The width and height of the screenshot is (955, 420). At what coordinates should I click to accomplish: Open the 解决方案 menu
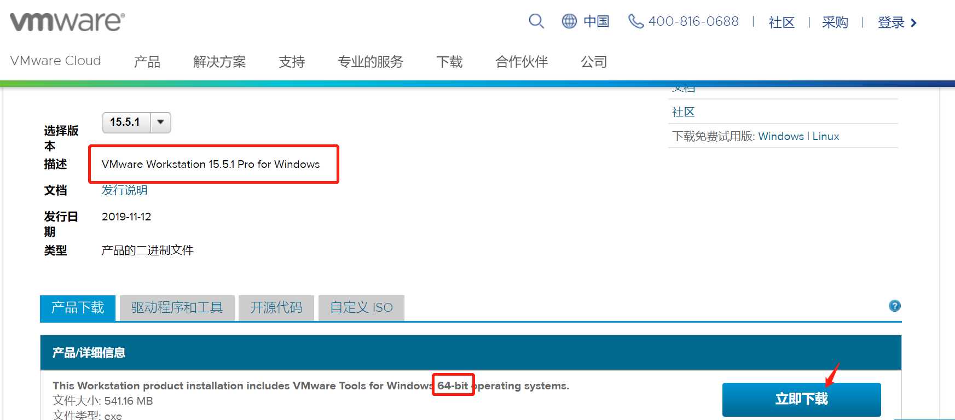coord(219,62)
